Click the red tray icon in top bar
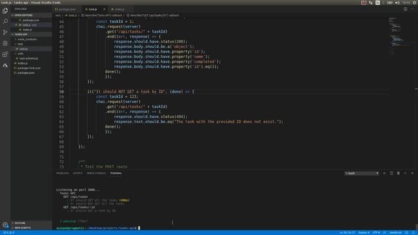This screenshot has height=235, width=418. [x=364, y=3]
